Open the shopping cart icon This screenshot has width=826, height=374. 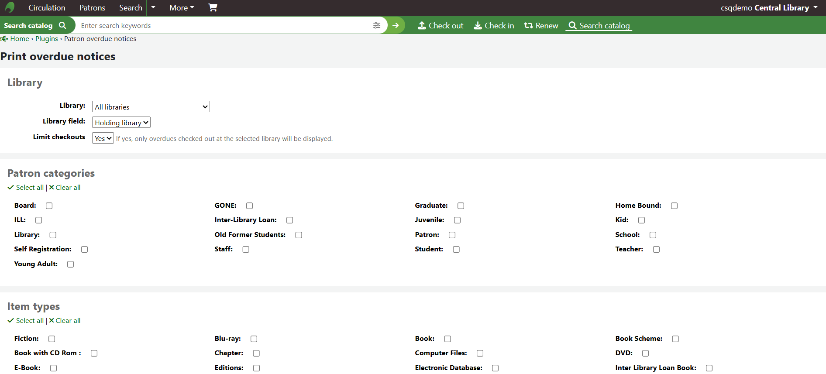click(213, 7)
